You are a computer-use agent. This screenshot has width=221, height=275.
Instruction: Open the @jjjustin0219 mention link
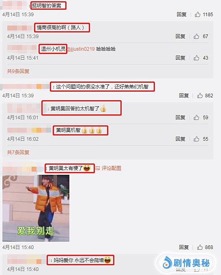tap(81, 49)
